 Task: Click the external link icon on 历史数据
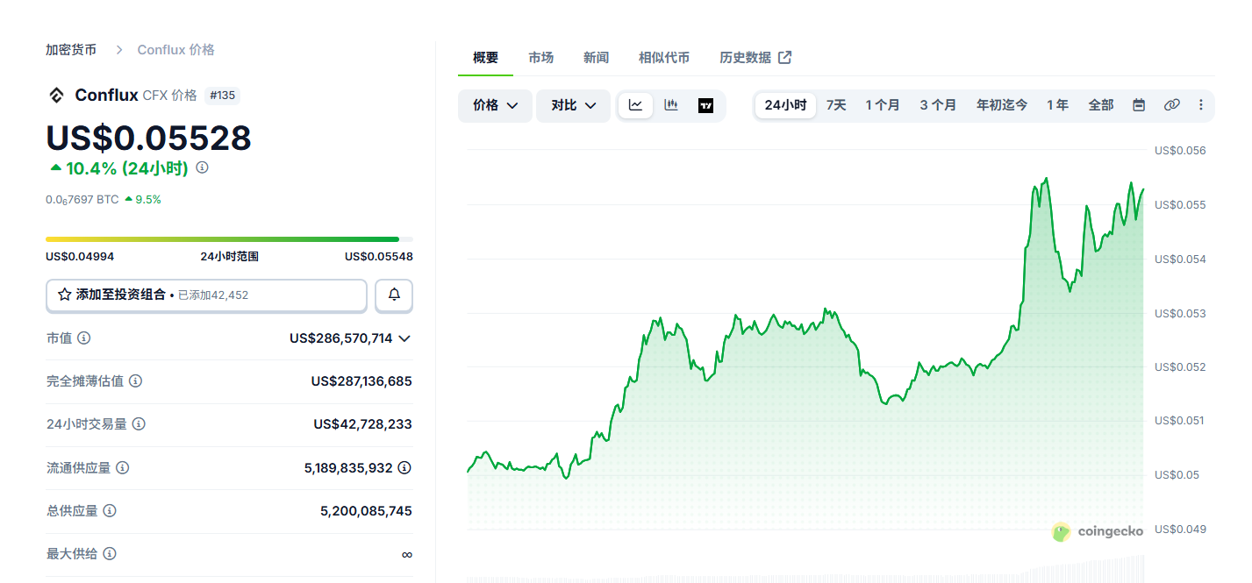point(785,58)
